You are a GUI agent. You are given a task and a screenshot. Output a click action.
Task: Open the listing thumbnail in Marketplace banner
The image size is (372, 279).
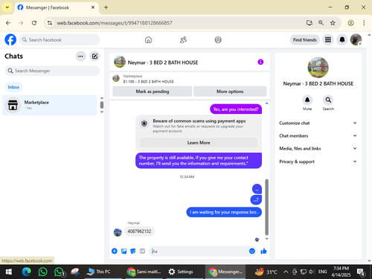pyautogui.click(x=116, y=79)
